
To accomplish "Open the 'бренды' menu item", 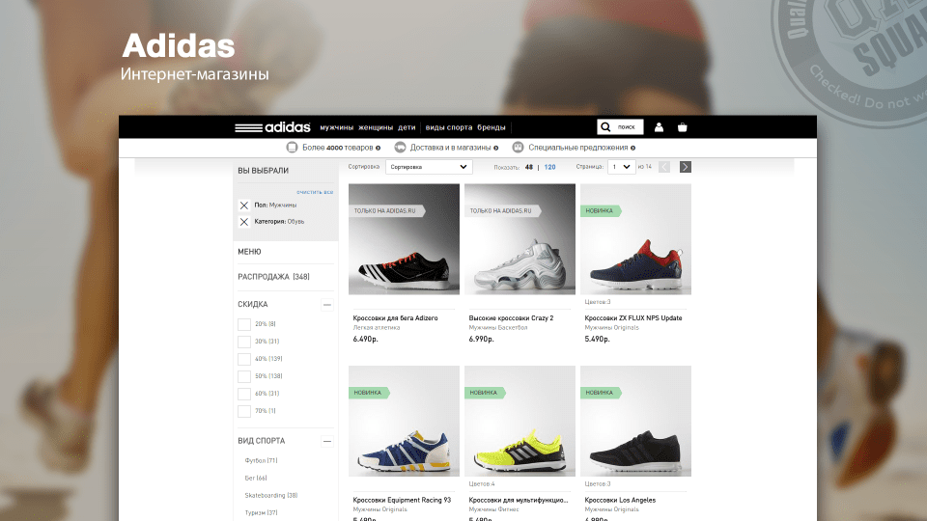I will (x=492, y=127).
